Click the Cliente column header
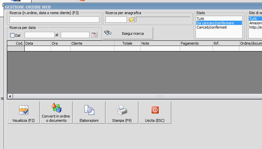 92,43
